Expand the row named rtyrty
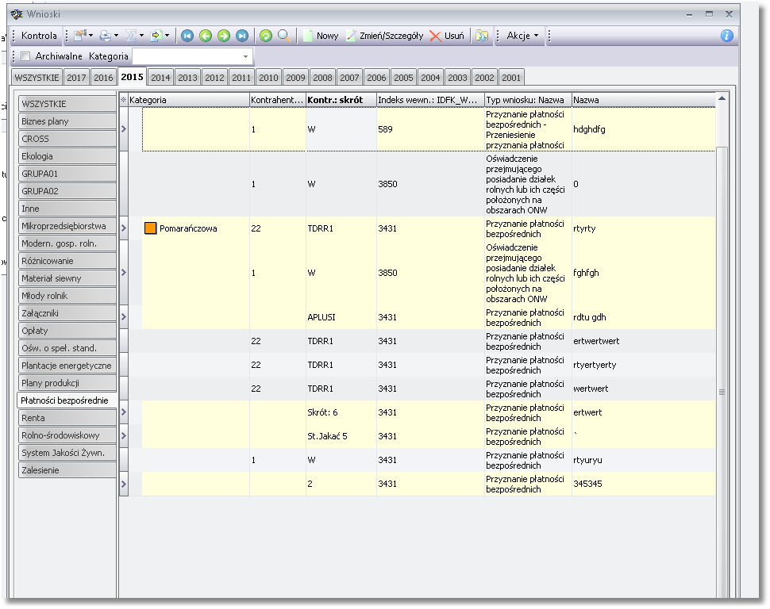Image resolution: width=770 pixels, height=609 pixels. 124,228
